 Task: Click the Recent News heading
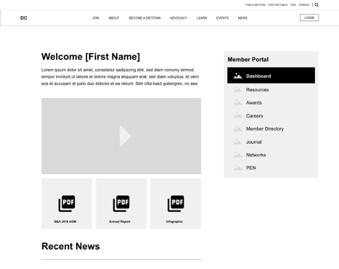coord(70,246)
